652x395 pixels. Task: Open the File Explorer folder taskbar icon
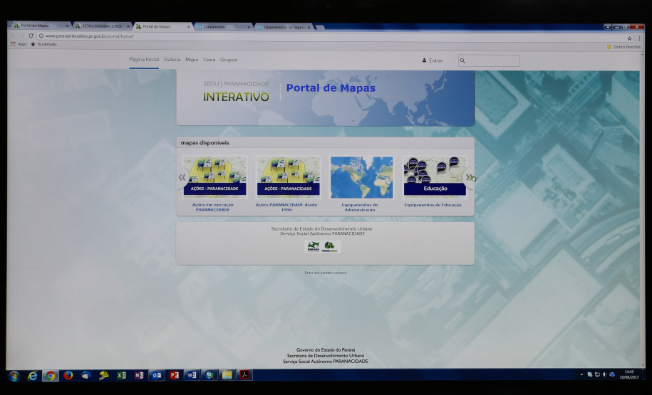(227, 376)
